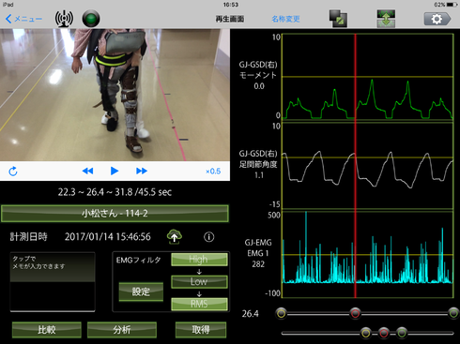The width and height of the screenshot is (460, 344).
Task: Upload data with the cloud icon
Action: click(175, 236)
